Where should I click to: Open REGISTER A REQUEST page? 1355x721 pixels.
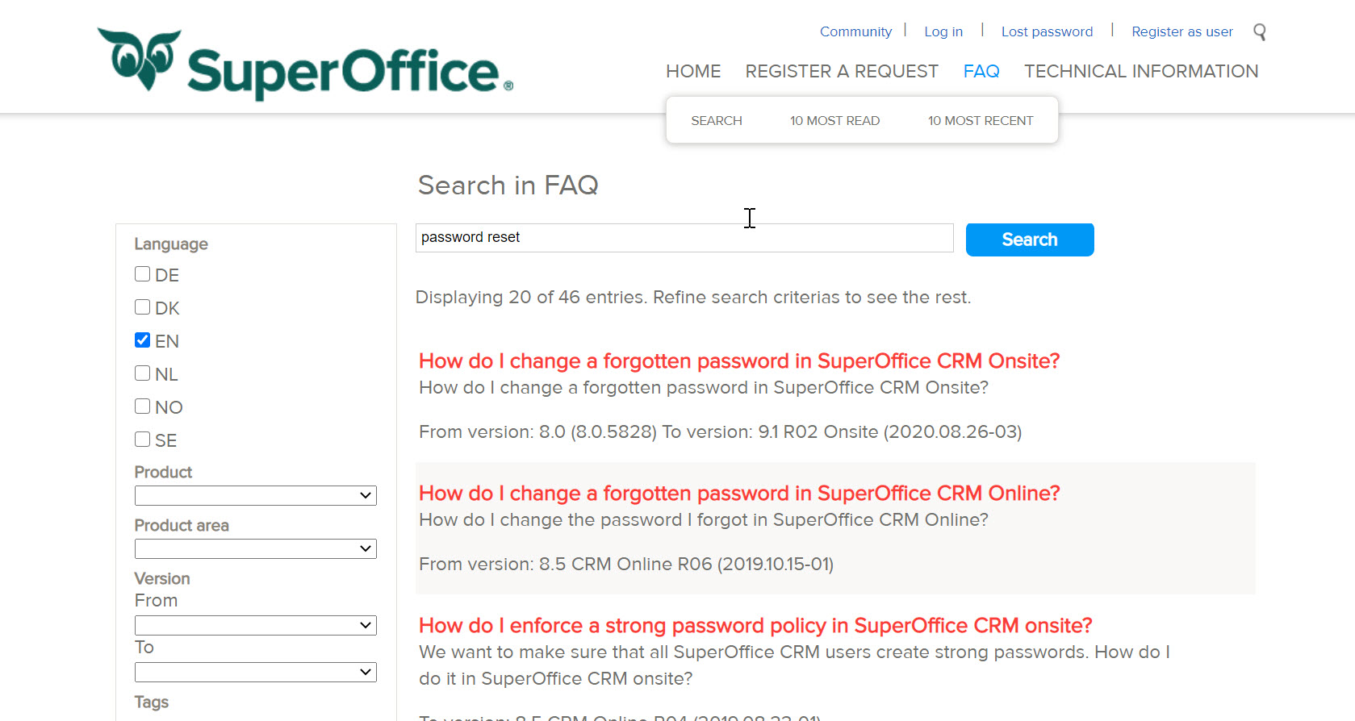841,72
